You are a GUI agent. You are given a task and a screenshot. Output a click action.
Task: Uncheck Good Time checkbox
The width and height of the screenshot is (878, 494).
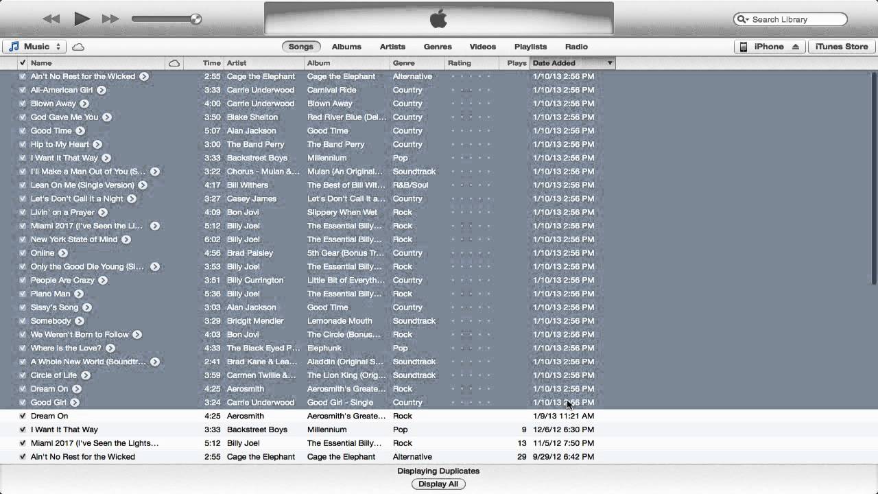23,131
